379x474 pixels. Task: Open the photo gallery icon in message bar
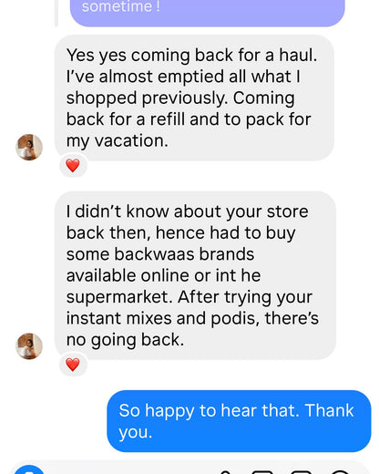coord(262,472)
